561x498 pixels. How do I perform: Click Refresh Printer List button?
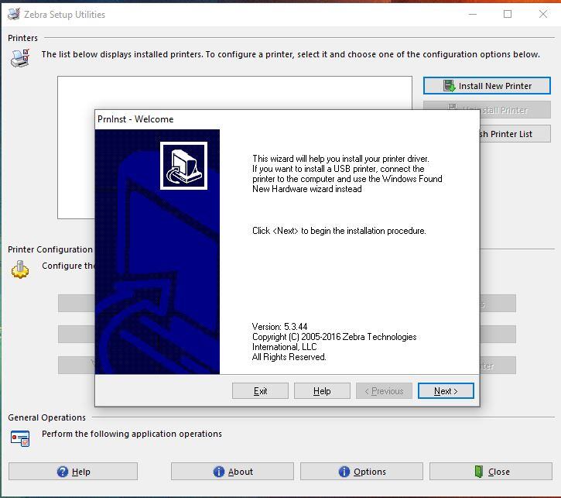[x=515, y=134]
